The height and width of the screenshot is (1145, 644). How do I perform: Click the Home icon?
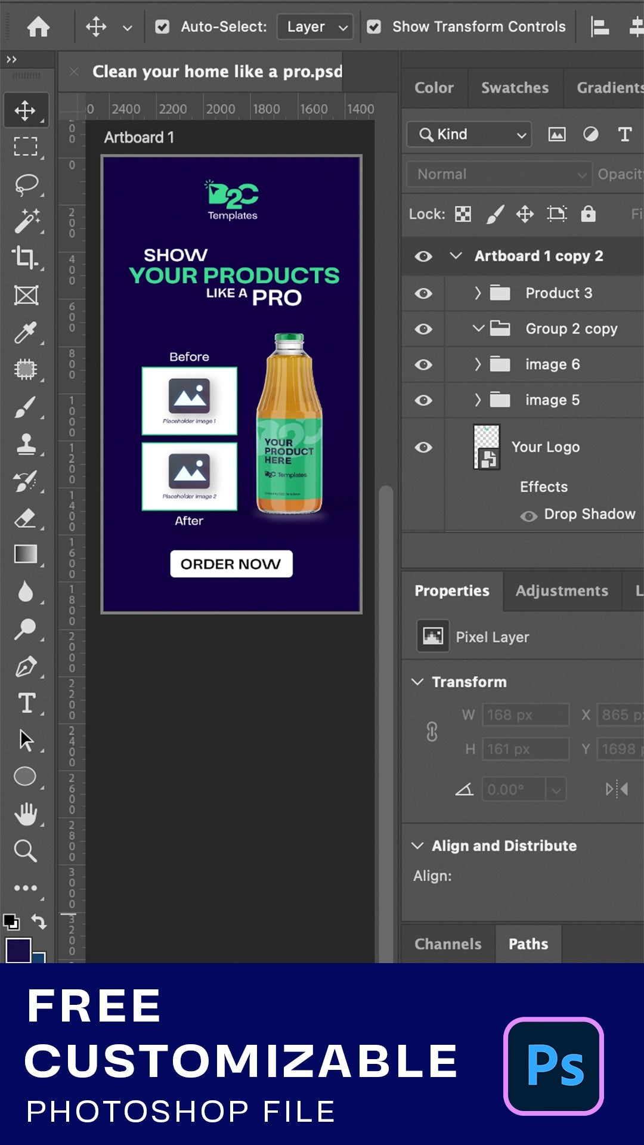(38, 27)
